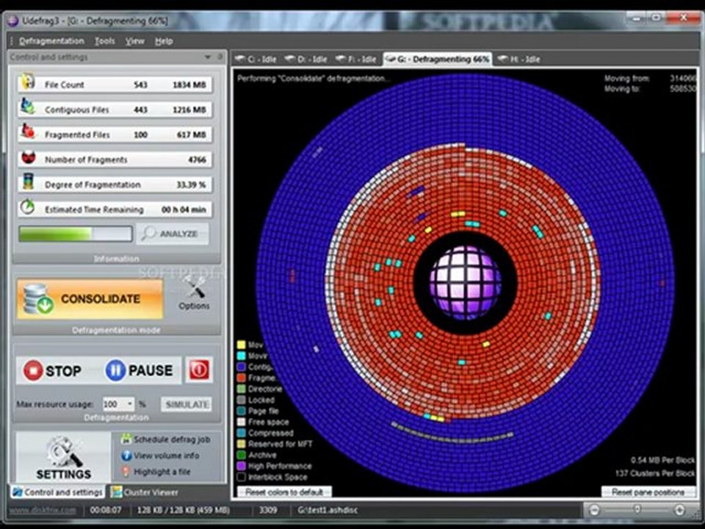Viewport: 705px width, 529px height.
Task: Click the Locked color swatch
Action: pyautogui.click(x=242, y=400)
